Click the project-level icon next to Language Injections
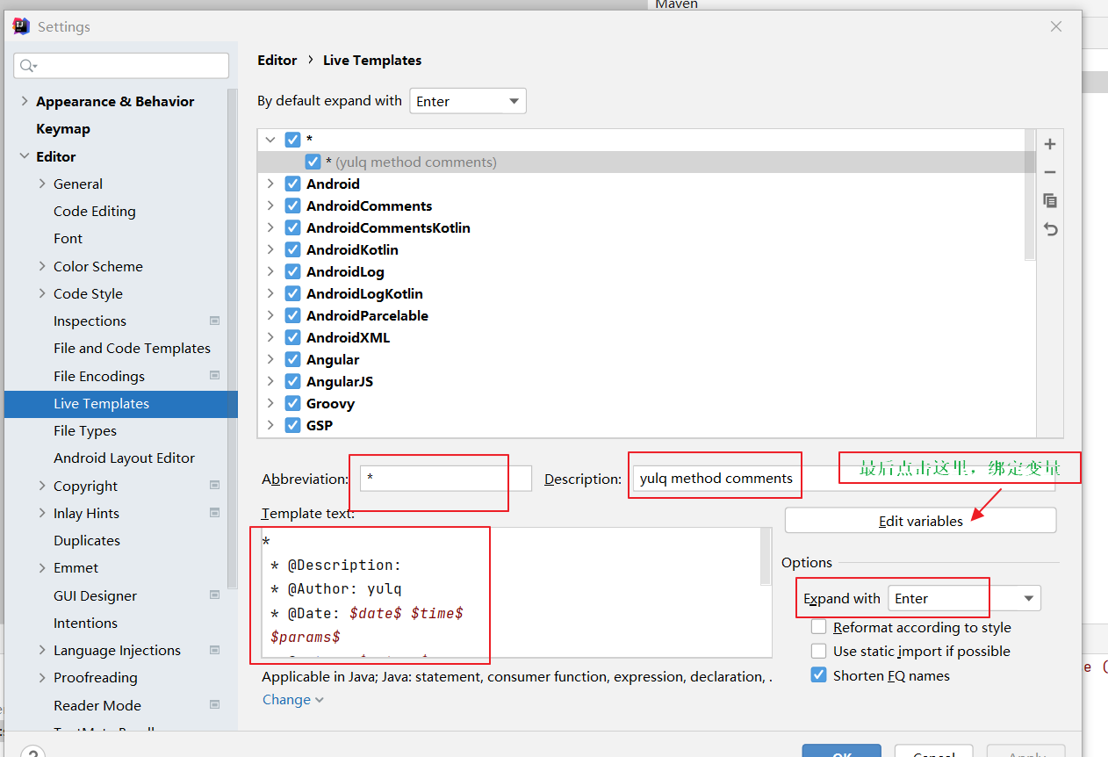Image resolution: width=1108 pixels, height=757 pixels. tap(215, 650)
